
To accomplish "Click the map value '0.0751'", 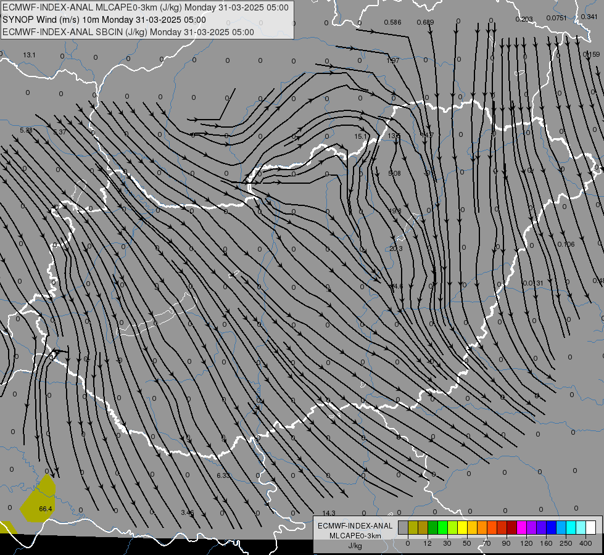I will (556, 18).
